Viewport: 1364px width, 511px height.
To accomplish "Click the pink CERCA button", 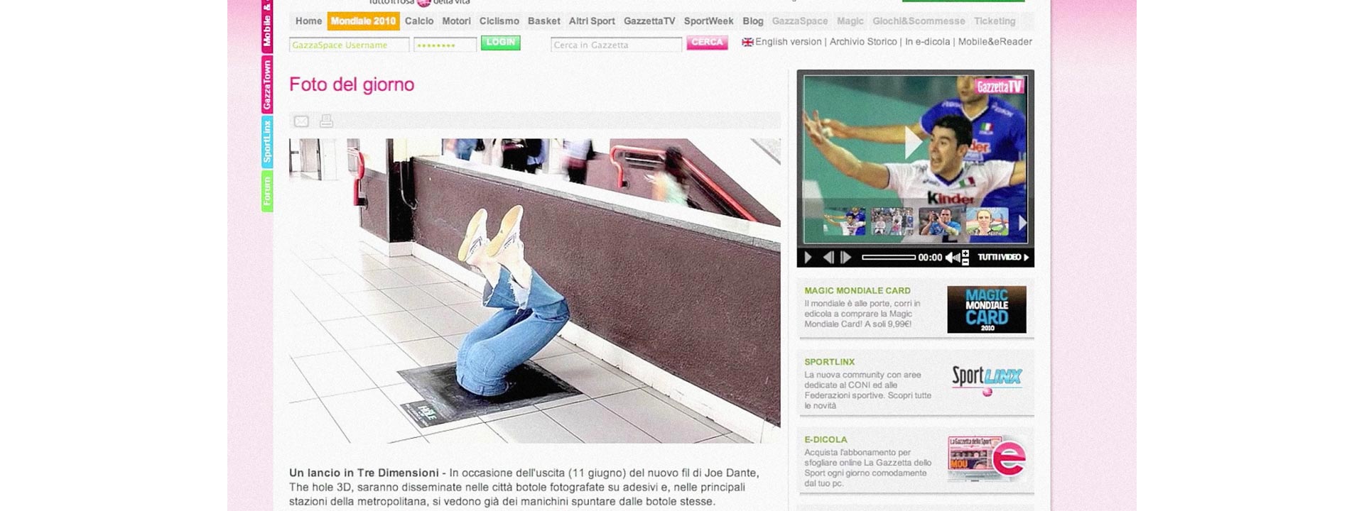I will tap(707, 43).
